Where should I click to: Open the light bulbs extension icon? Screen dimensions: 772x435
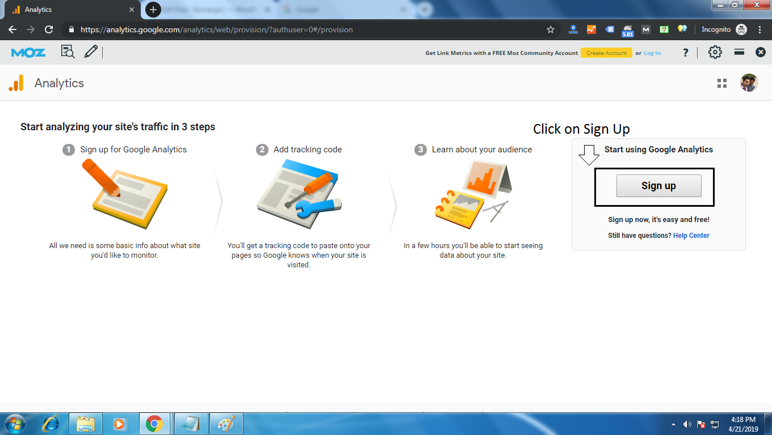[x=682, y=29]
